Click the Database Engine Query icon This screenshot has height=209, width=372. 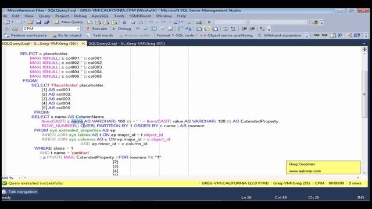(90, 22)
